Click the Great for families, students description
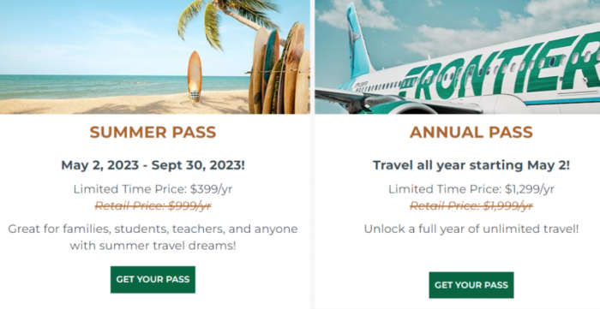The image size is (600, 309). (x=153, y=237)
